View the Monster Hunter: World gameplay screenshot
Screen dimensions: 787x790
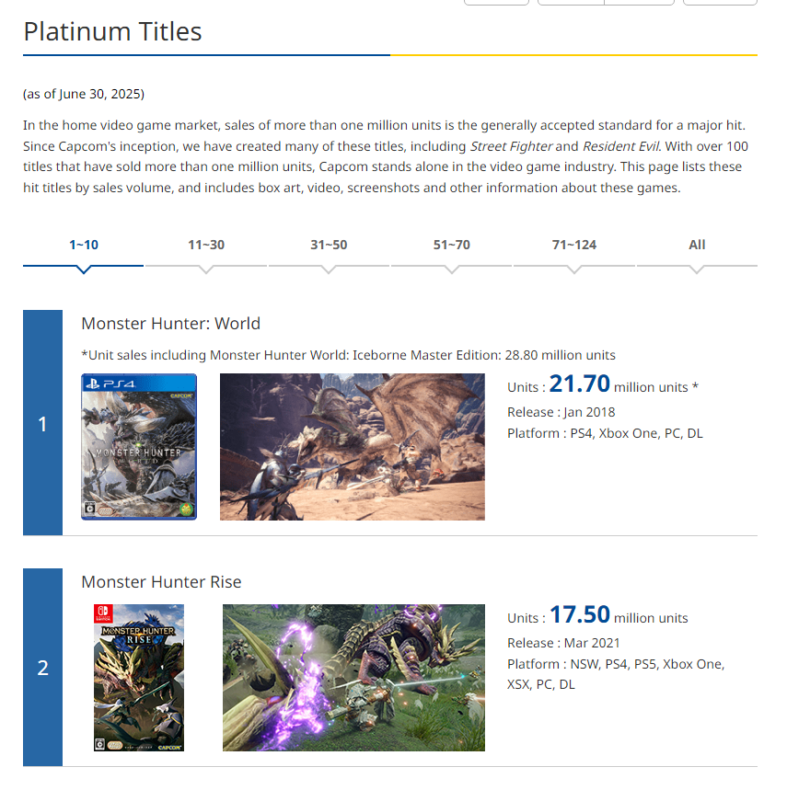353,447
